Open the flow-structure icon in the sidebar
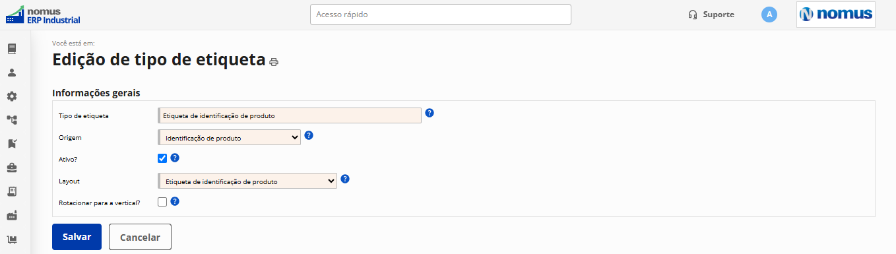 (x=12, y=120)
